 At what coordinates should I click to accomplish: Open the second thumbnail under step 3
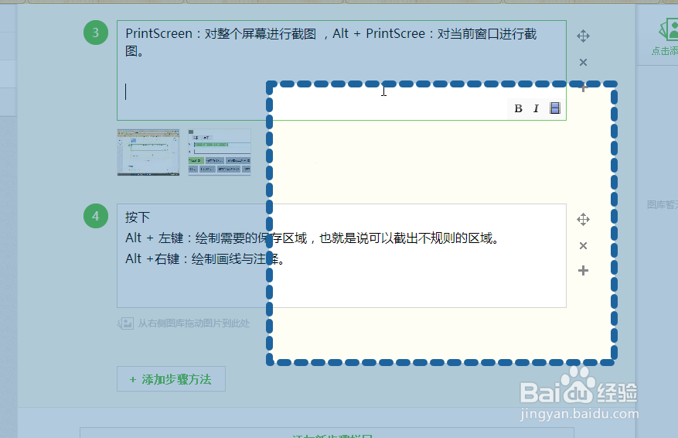point(220,152)
